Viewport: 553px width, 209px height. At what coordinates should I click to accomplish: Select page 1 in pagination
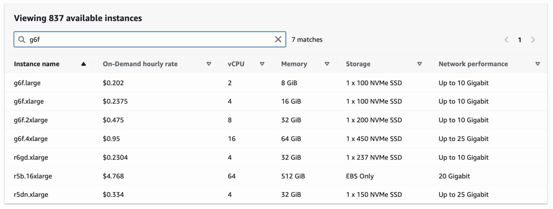[x=520, y=40]
